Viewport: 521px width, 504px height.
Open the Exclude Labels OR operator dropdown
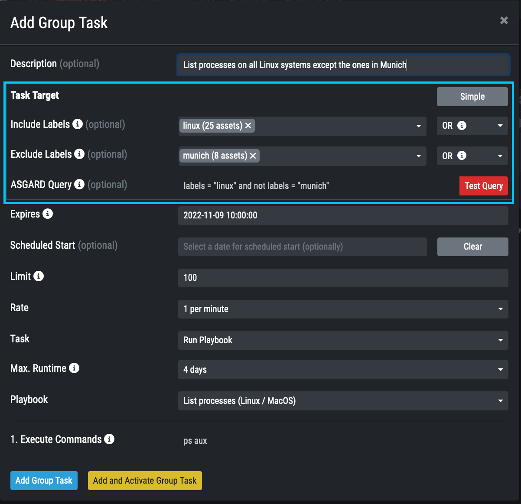click(x=472, y=156)
